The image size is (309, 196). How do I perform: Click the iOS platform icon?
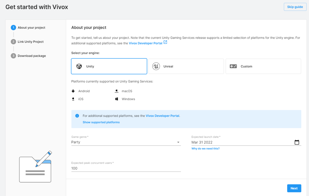click(x=73, y=99)
